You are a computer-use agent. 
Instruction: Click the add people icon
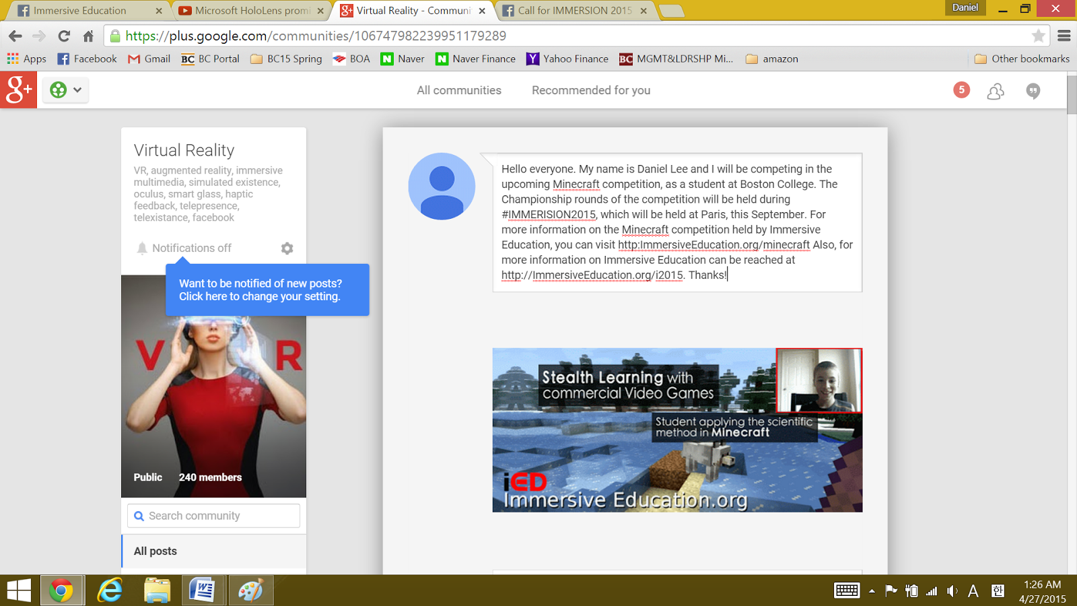point(996,91)
